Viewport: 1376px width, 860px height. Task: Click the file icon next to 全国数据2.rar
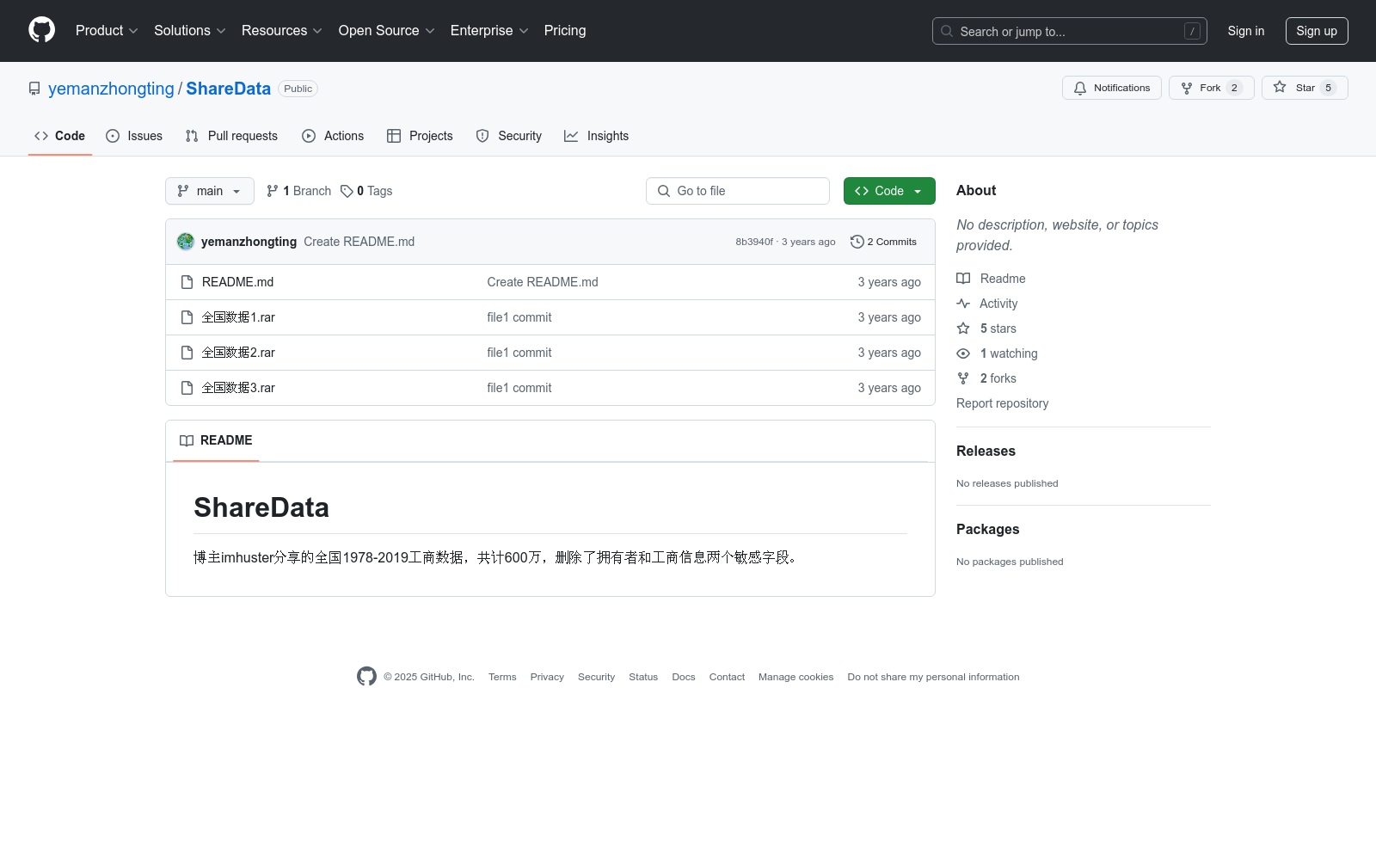tap(187, 353)
